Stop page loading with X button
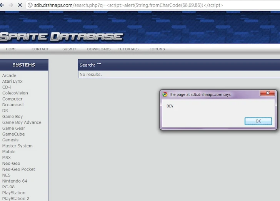Image resolution: width=280 pixels, height=201 pixels. click(x=20, y=5)
